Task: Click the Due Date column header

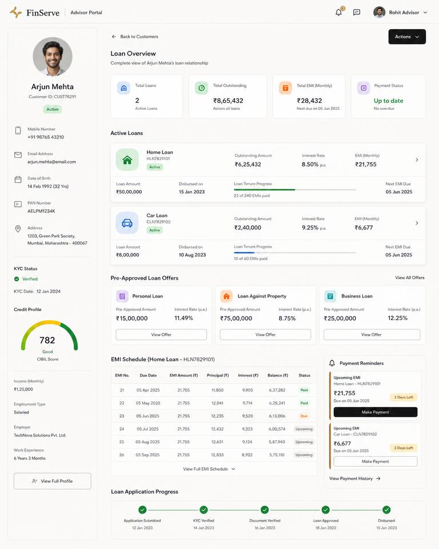Action: pos(148,375)
